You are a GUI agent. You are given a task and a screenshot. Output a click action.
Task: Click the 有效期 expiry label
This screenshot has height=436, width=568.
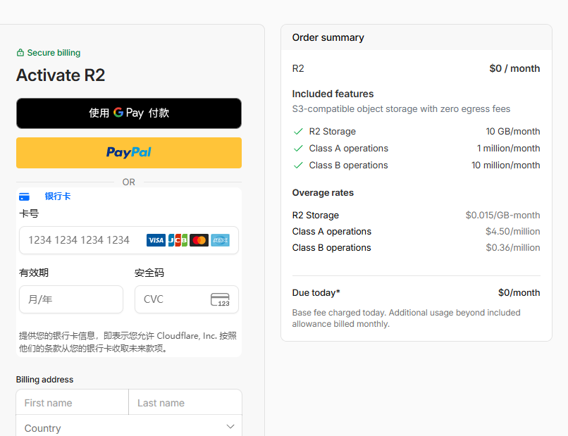tap(34, 273)
